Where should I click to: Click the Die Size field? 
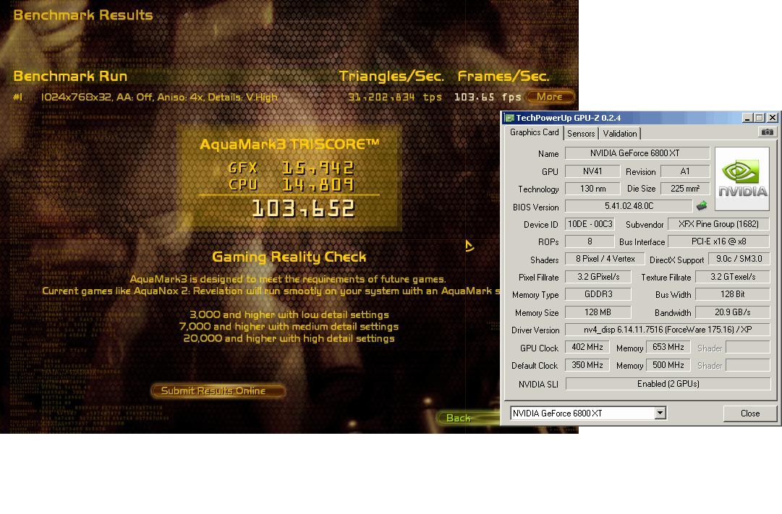pyautogui.click(x=685, y=189)
